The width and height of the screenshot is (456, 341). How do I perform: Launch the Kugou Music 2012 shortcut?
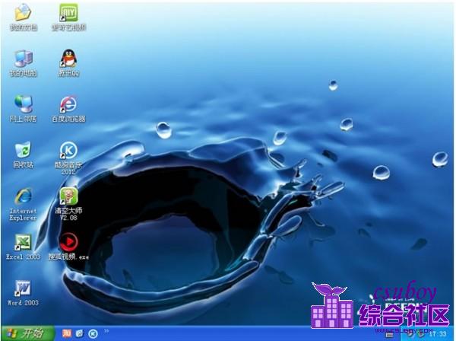point(68,150)
